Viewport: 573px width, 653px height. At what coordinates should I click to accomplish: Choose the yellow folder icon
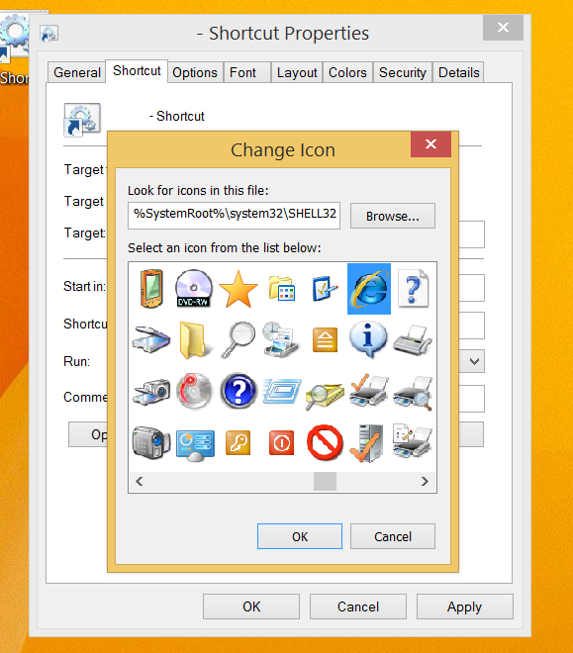click(195, 340)
